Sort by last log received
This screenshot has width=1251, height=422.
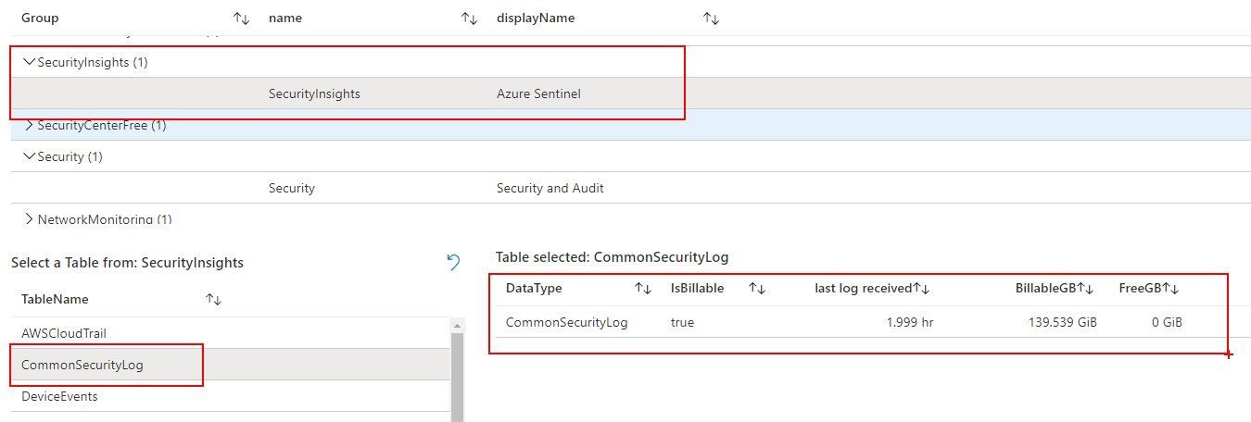click(x=921, y=289)
